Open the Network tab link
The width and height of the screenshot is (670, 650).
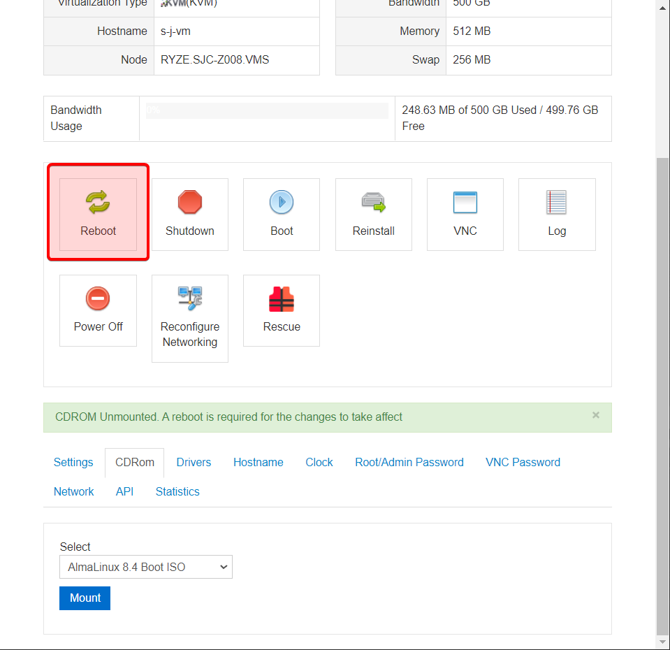point(73,491)
